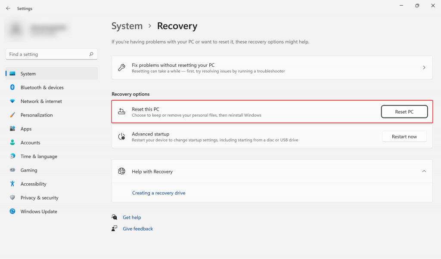This screenshot has height=259, width=441.
Task: Close the Settings window
Action: (433, 6)
